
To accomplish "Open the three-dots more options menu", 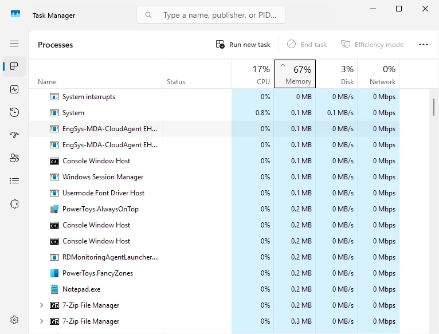I will (x=424, y=45).
